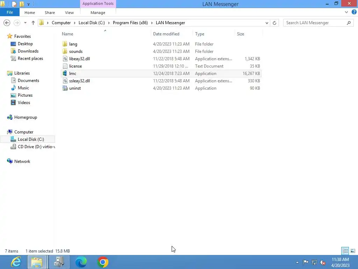The width and height of the screenshot is (358, 269).
Task: Open the pinned server app on taskbar
Action: (59, 262)
